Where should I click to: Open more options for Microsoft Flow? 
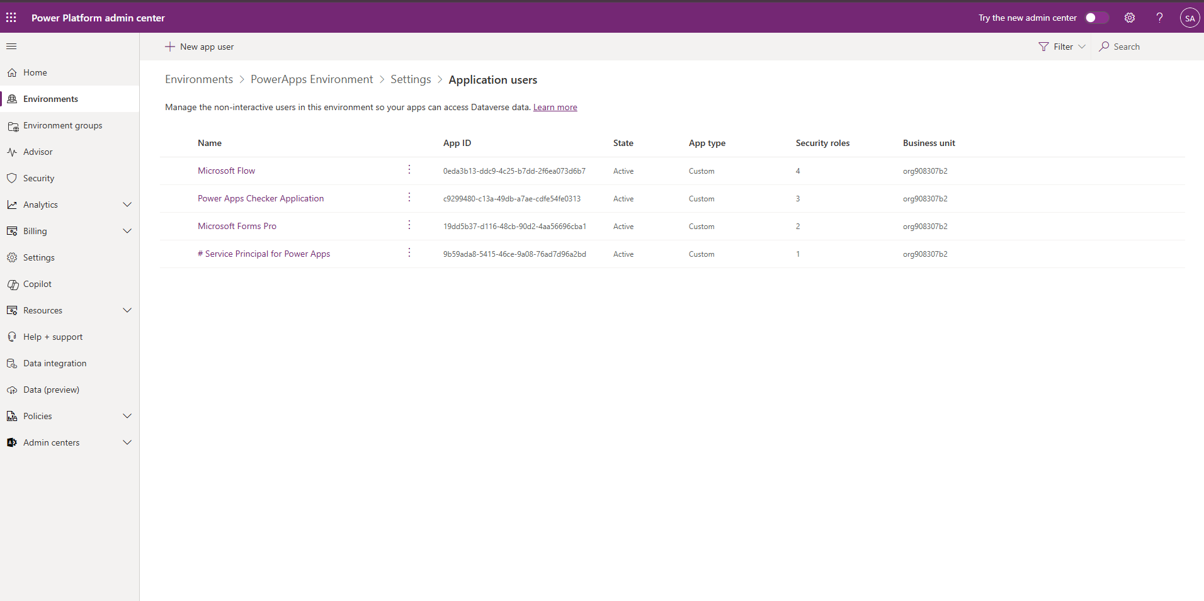tap(409, 170)
